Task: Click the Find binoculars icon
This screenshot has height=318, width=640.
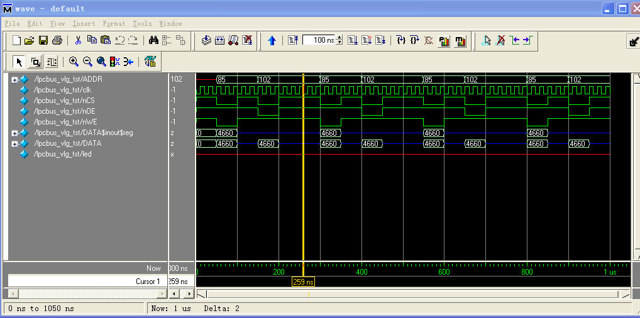Action: 153,40
